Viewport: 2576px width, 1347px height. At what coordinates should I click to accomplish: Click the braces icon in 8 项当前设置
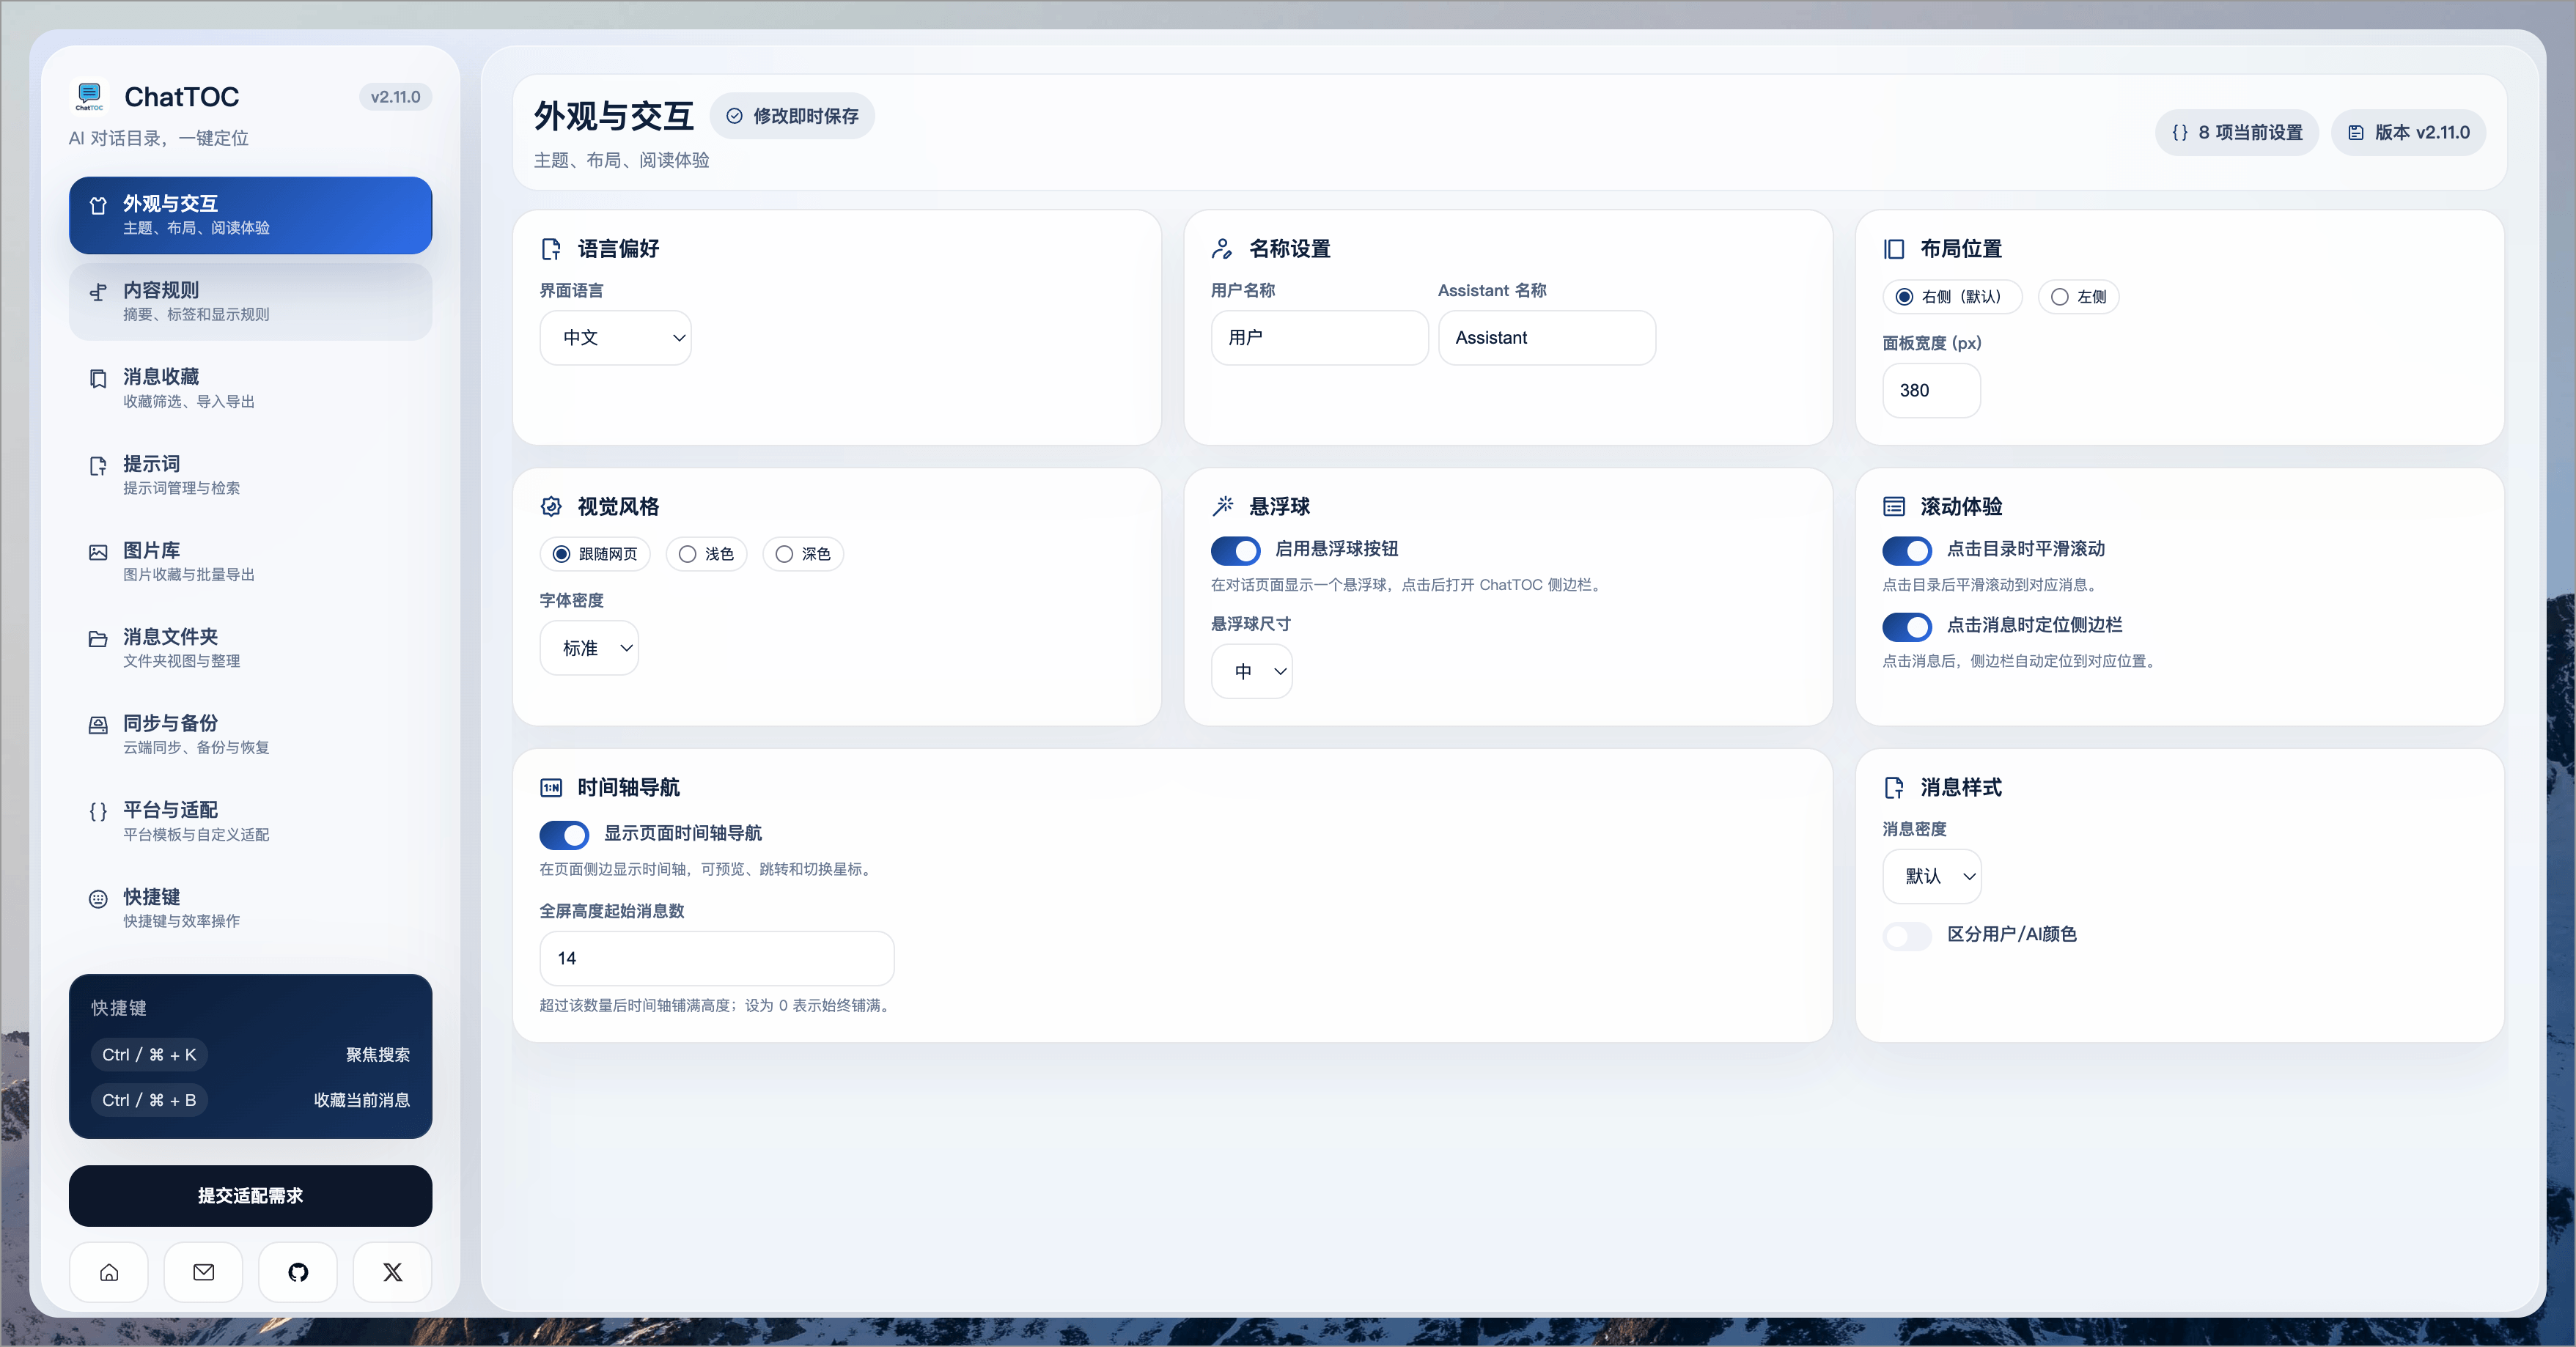click(2180, 133)
